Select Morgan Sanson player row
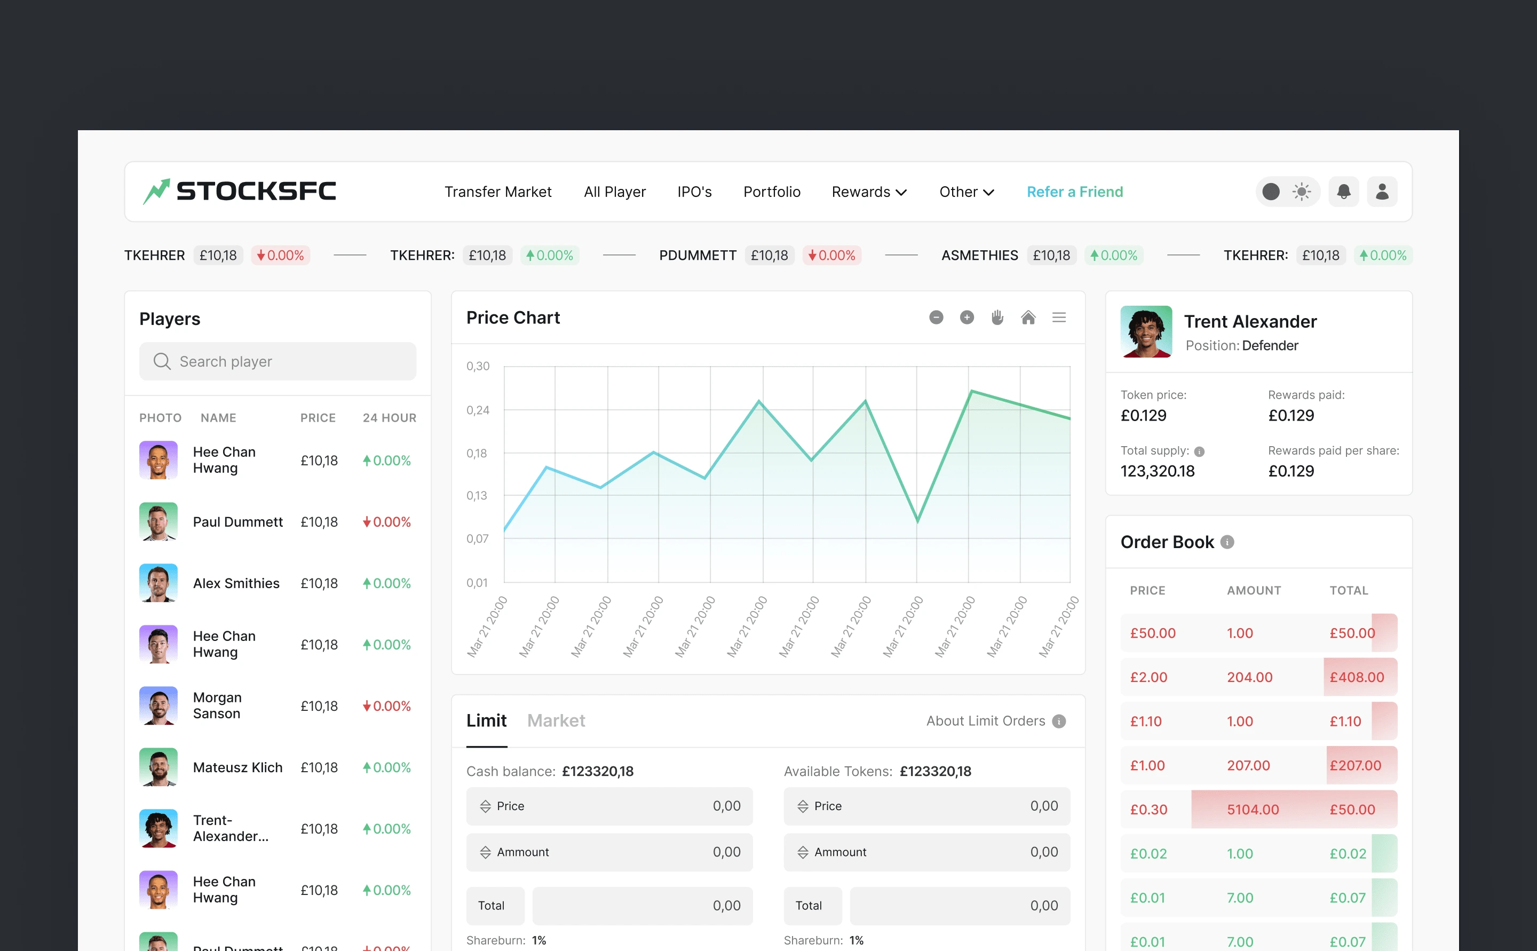Viewport: 1537px width, 951px height. pyautogui.click(x=278, y=706)
